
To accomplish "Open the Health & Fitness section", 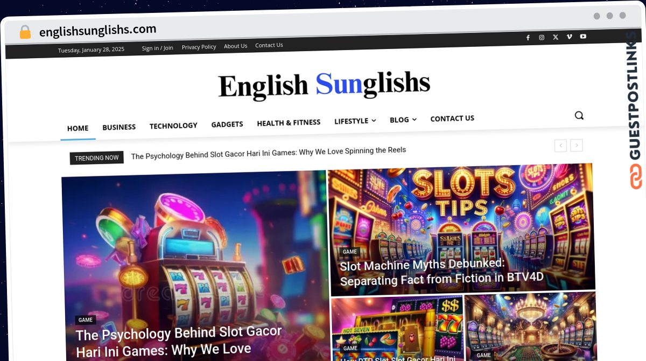I will point(289,123).
